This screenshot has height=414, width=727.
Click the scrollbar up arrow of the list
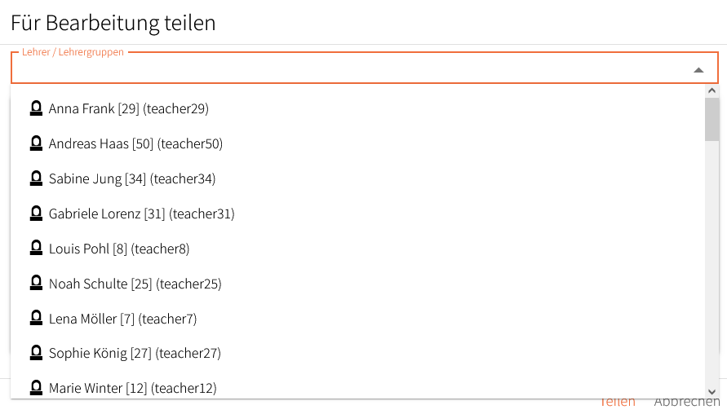point(711,90)
